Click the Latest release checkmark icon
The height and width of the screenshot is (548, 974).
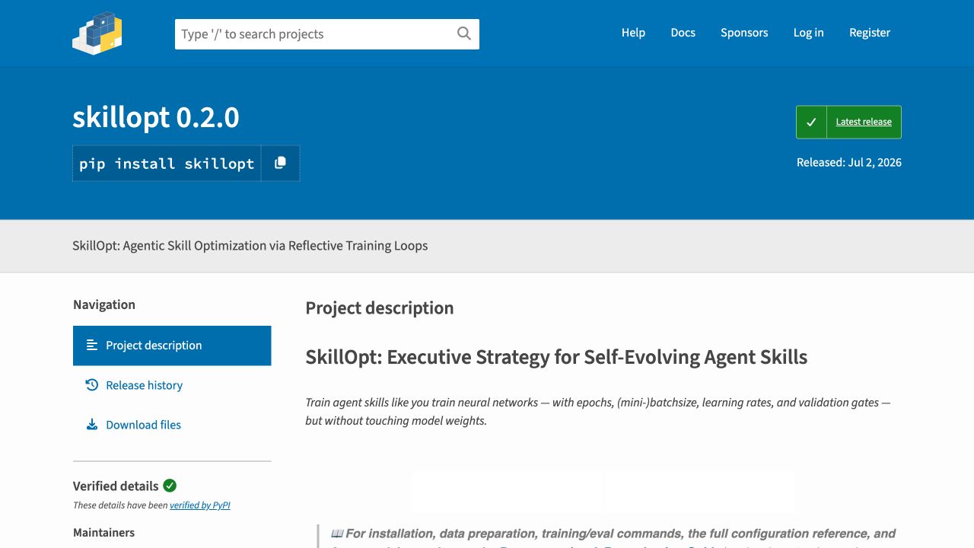[x=811, y=122]
